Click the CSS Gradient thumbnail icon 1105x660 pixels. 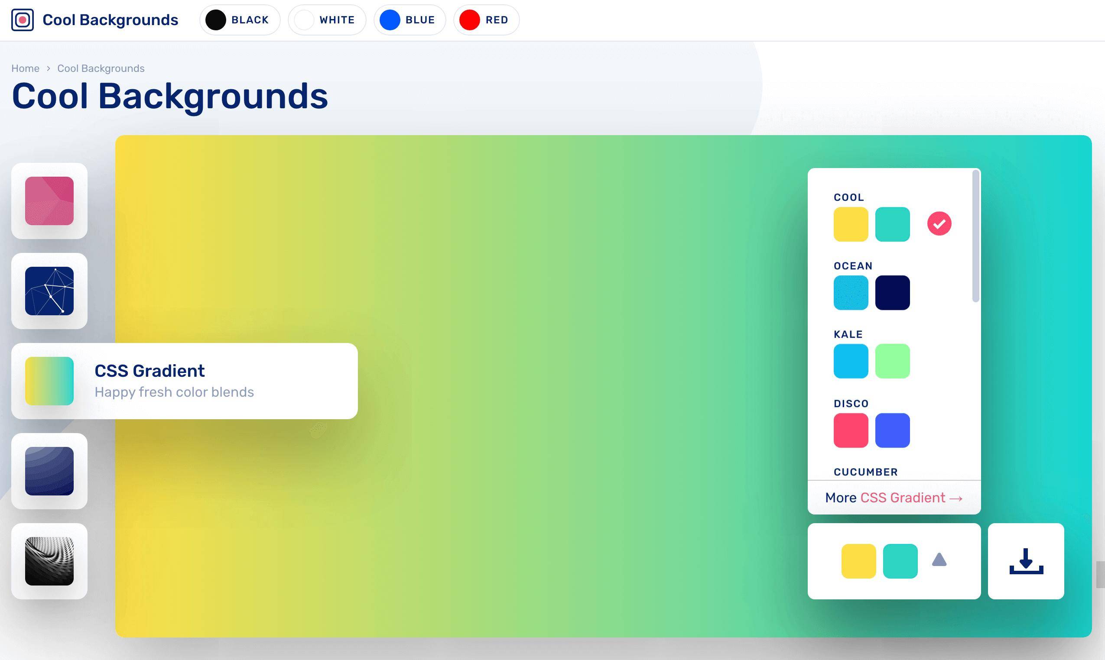[x=49, y=381]
